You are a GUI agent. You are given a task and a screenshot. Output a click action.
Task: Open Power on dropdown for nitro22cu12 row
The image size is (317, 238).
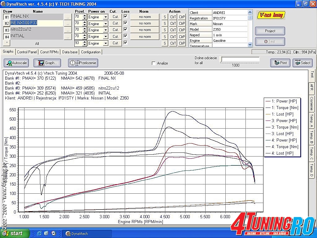click(106, 30)
